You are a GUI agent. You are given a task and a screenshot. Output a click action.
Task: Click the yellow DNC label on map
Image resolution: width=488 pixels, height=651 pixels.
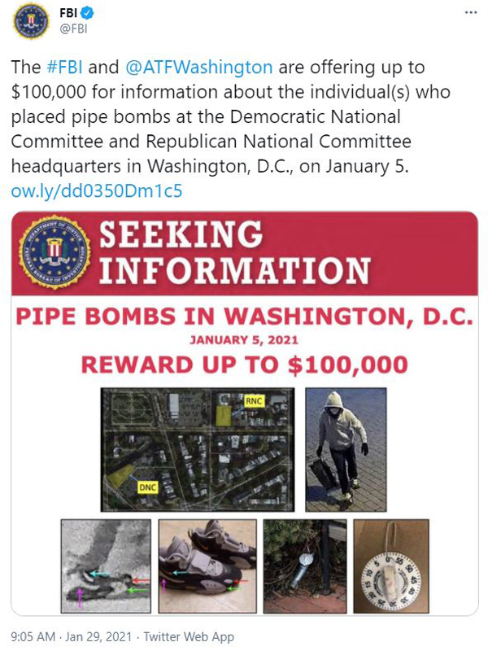tap(147, 487)
